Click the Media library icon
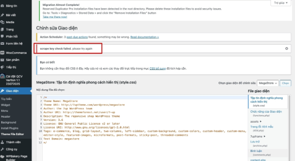Image resolution: width=295 pixels, height=161 pixels. tap(2, 22)
